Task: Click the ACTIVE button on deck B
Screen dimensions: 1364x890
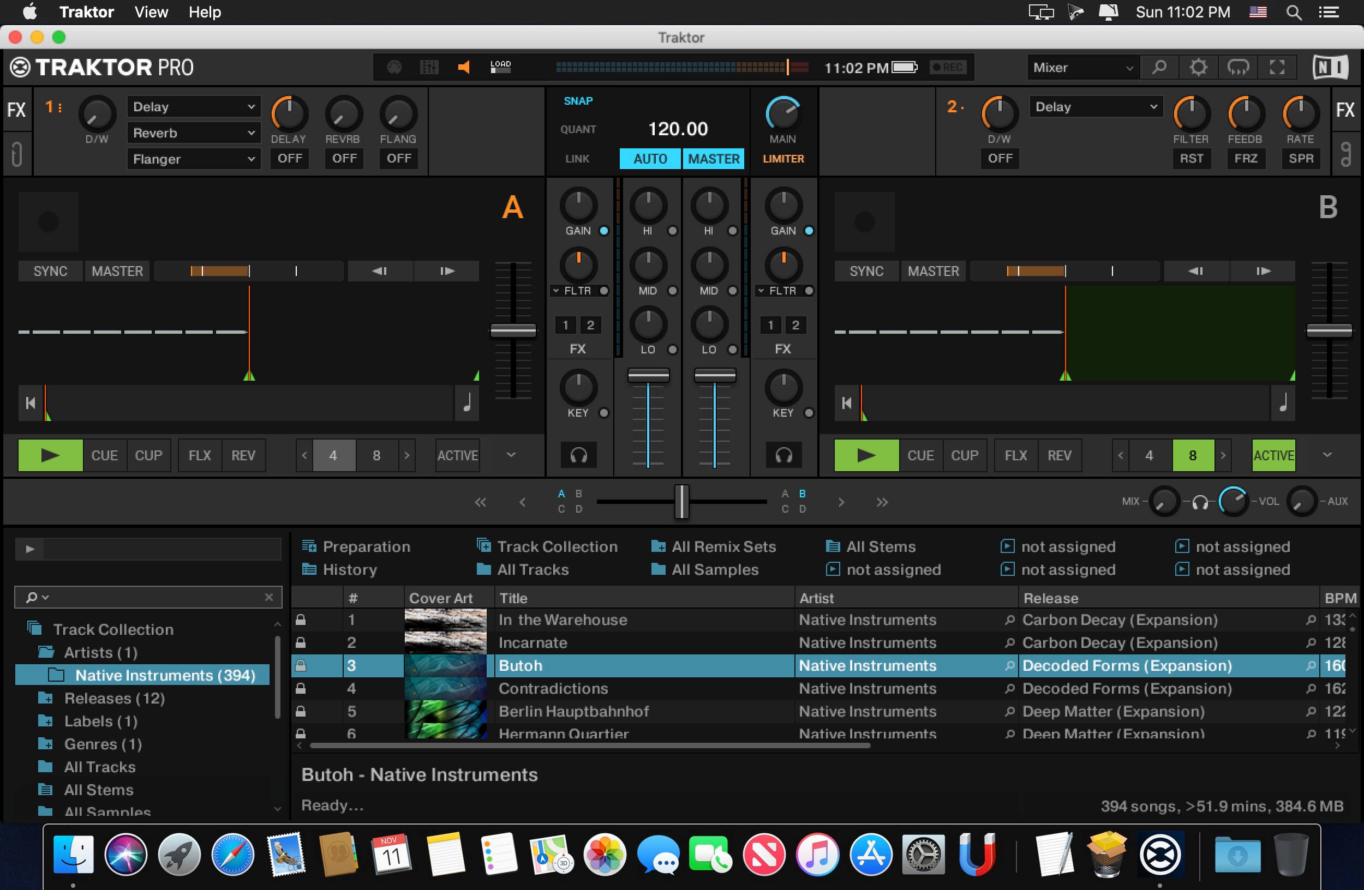Action: (1272, 455)
